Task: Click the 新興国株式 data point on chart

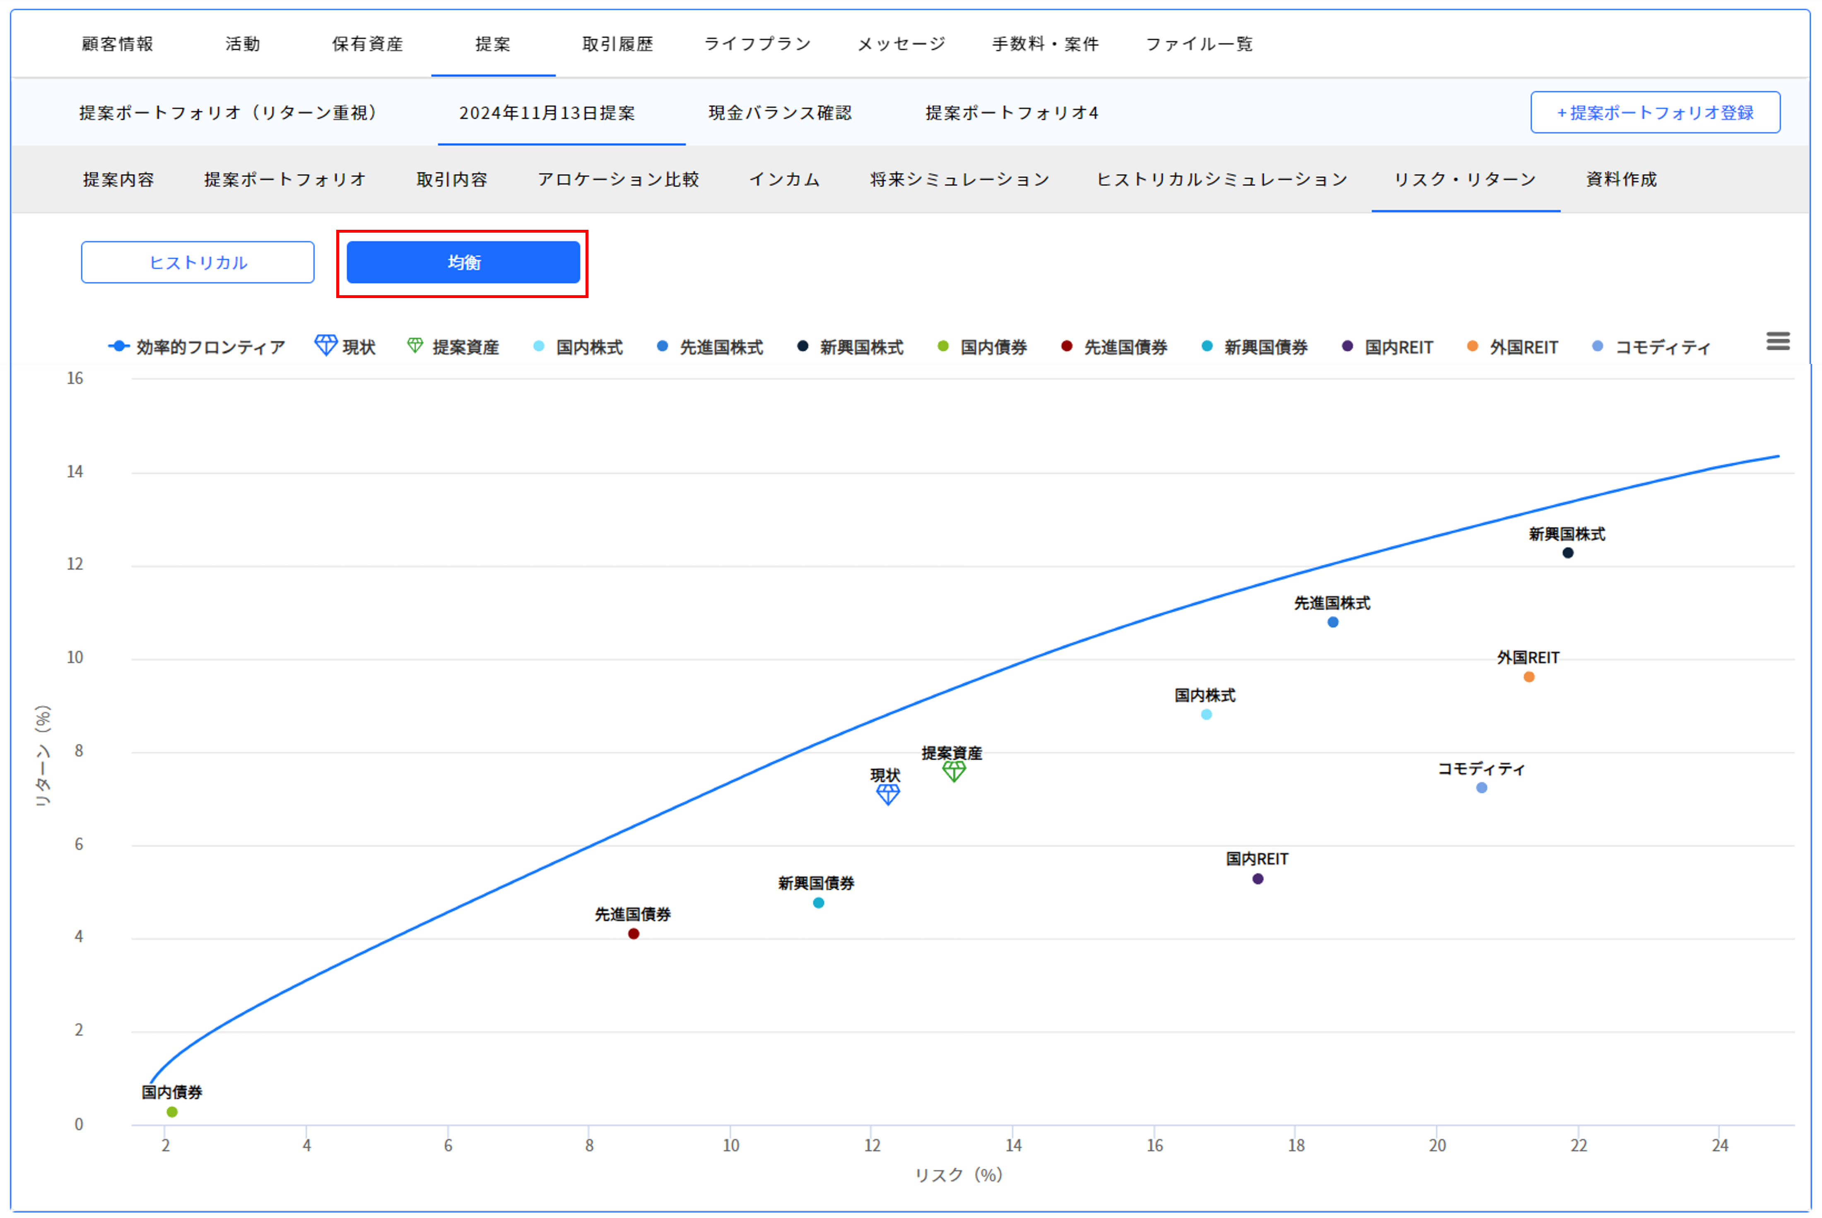Action: coord(1567,553)
